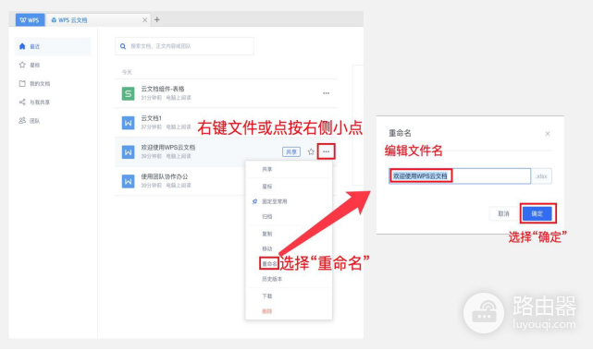The width and height of the screenshot is (593, 350).
Task: Close the 重命名 dialog with X
Action: pyautogui.click(x=548, y=134)
